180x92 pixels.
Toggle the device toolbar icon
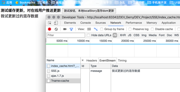click(x=56, y=23)
